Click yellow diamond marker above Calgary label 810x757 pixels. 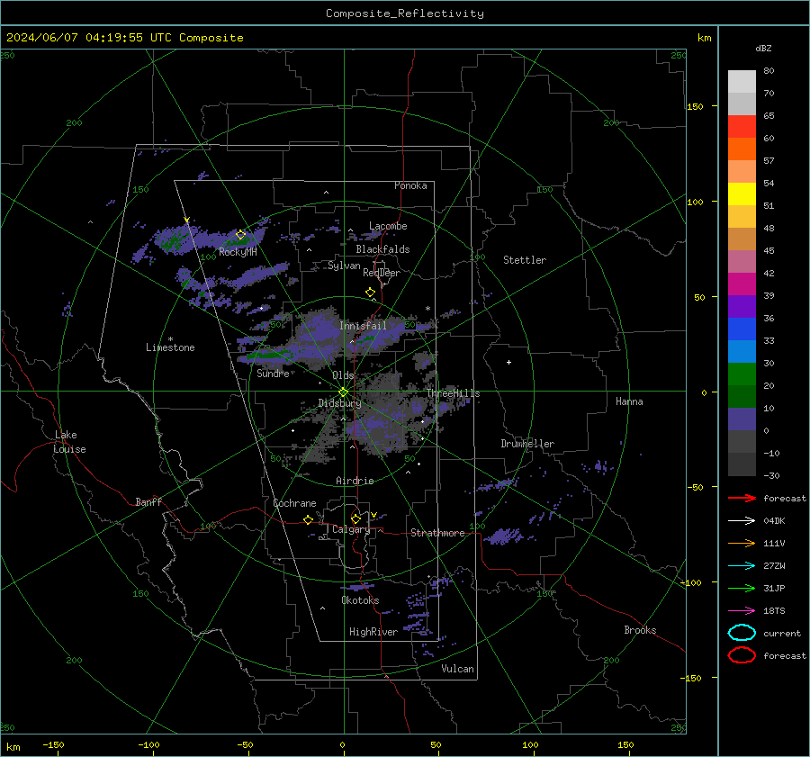click(355, 518)
